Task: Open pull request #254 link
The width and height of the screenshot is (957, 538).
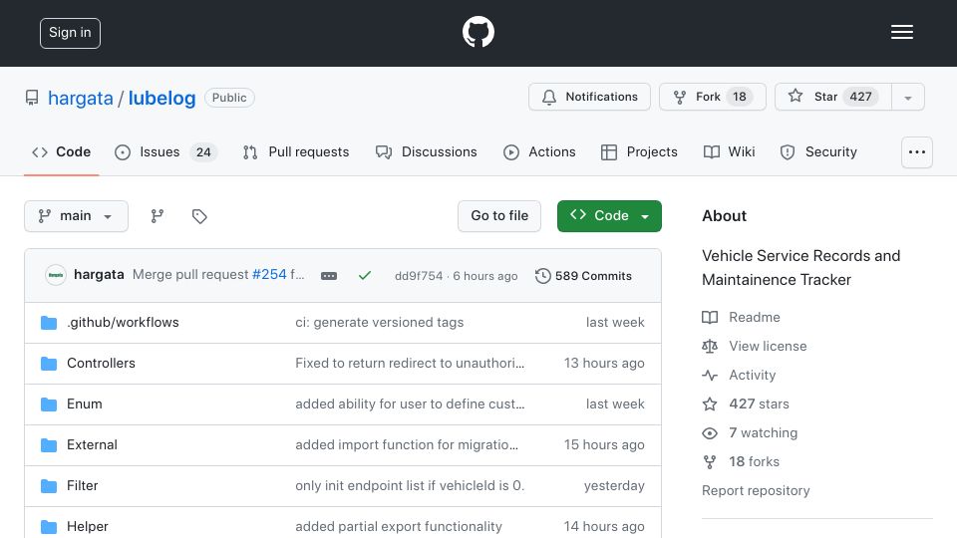Action: point(269,275)
